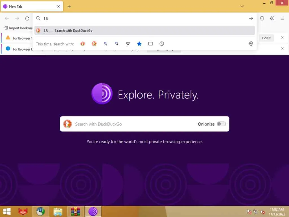Click Import bookmarks in bookmarks toolbar

coord(18,28)
